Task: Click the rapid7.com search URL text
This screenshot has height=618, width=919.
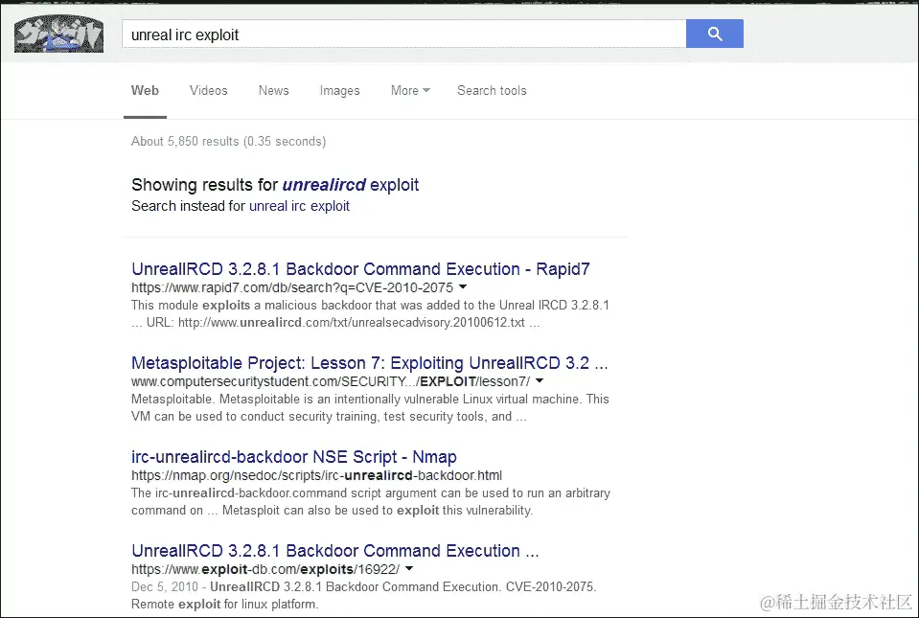Action: pyautogui.click(x=292, y=287)
